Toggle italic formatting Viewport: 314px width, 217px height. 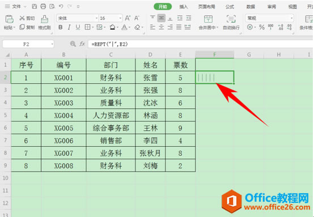69,27
